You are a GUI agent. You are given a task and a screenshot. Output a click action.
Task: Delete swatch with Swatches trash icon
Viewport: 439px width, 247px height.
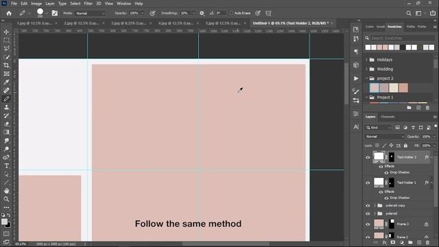[427, 108]
